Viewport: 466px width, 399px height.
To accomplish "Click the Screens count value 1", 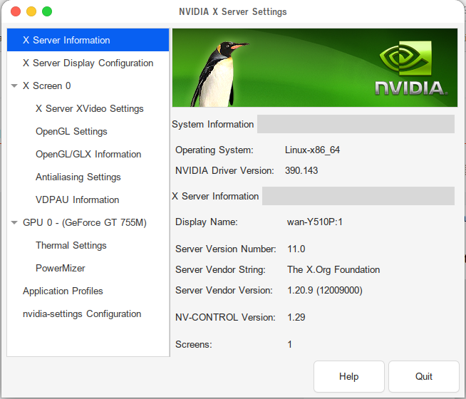I will tap(289, 344).
